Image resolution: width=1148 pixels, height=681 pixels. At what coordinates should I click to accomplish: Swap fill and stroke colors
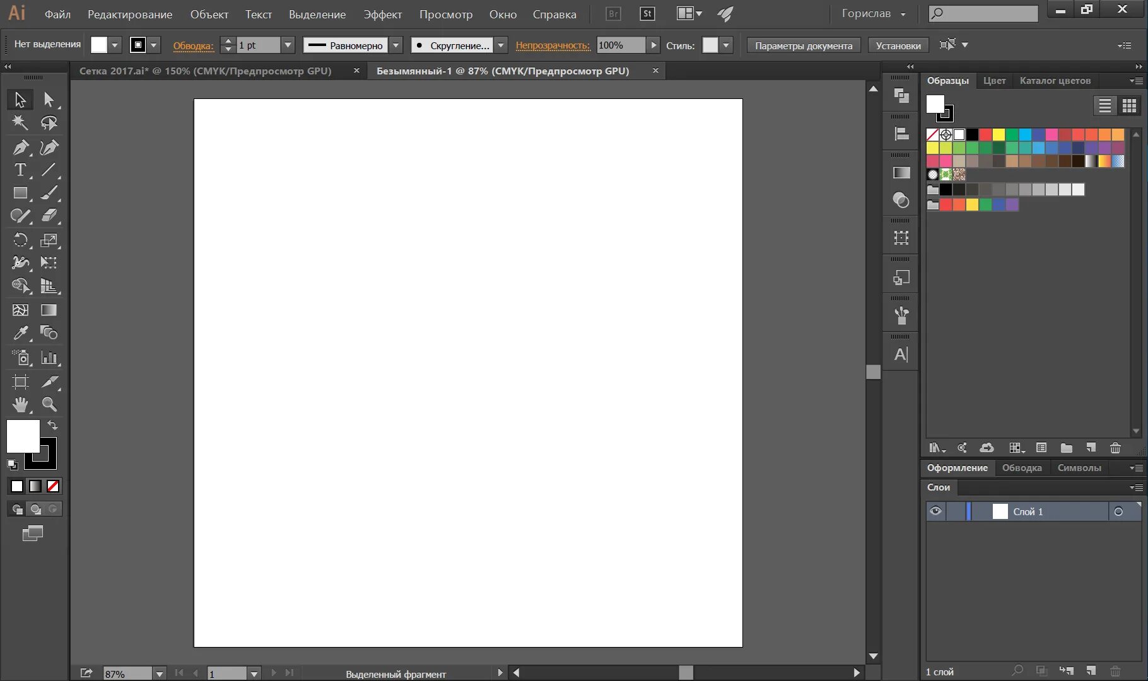pyautogui.click(x=53, y=426)
